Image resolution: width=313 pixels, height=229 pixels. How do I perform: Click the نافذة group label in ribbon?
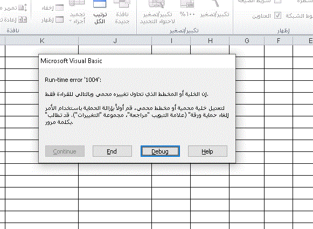click(x=13, y=31)
